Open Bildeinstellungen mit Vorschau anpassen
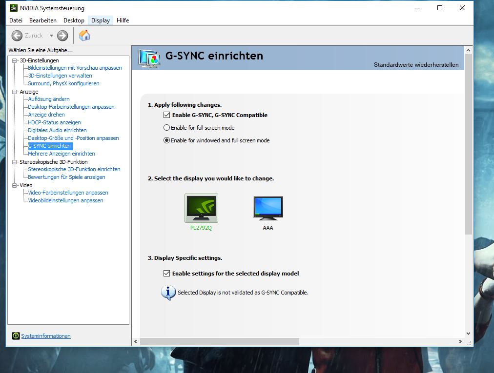Screen dimensions: 494x373 75,68
